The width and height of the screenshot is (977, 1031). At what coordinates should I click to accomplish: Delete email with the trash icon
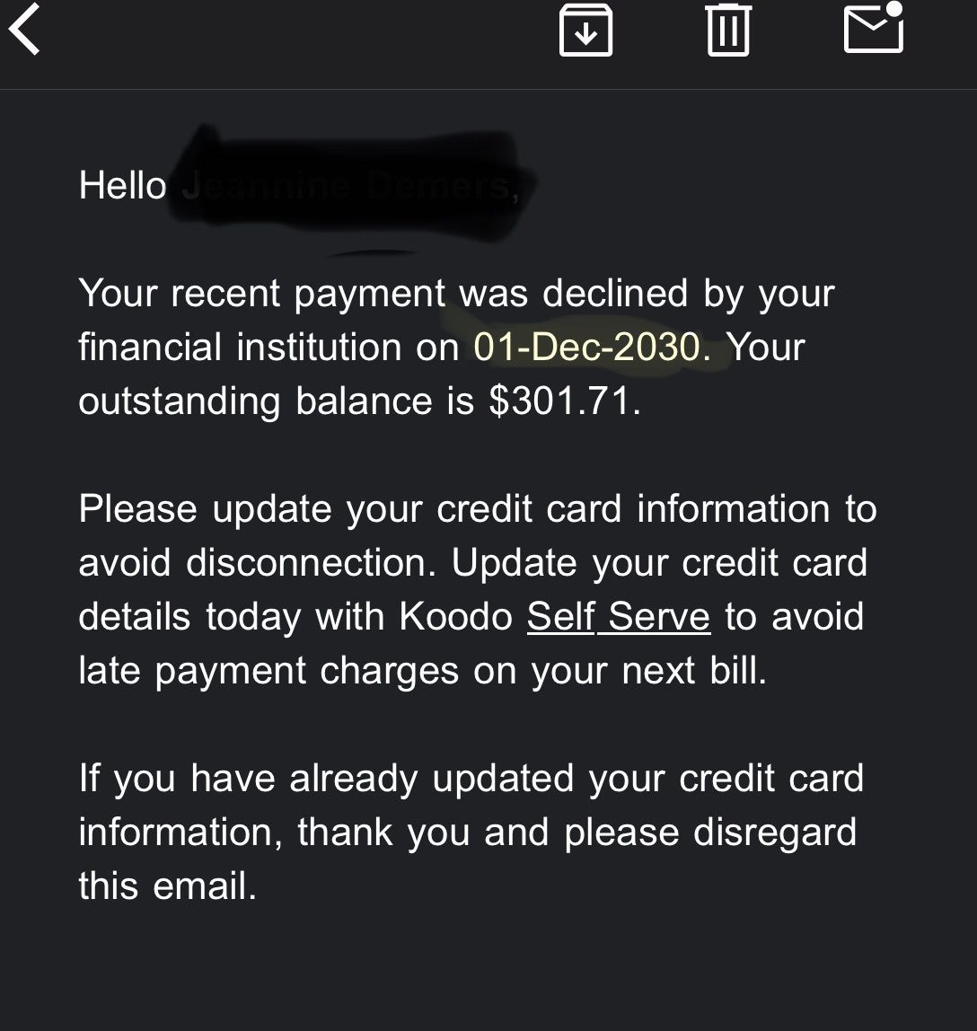(x=727, y=30)
